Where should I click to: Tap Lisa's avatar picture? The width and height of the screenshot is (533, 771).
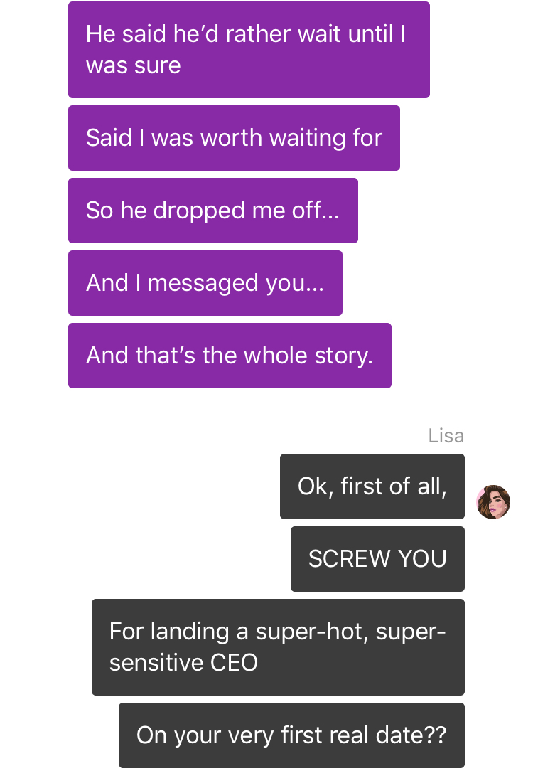point(493,502)
